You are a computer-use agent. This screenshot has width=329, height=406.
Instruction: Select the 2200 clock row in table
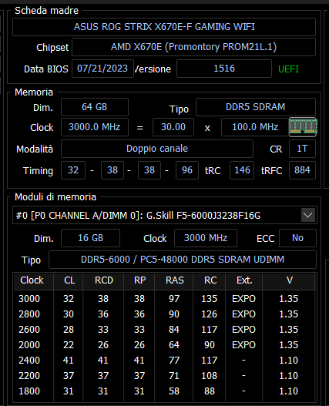[165, 376]
